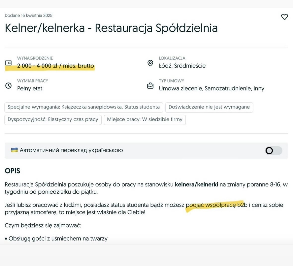Image resolution: width=293 pixels, height=266 pixels.
Task: Click the wallet icon beside Wynagrodzenie
Action: [x=8, y=63]
